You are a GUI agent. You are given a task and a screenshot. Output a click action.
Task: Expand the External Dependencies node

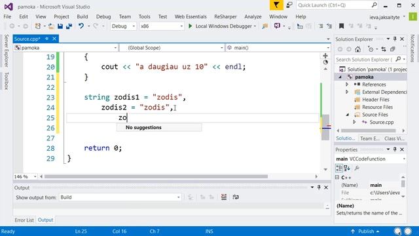(x=347, y=92)
